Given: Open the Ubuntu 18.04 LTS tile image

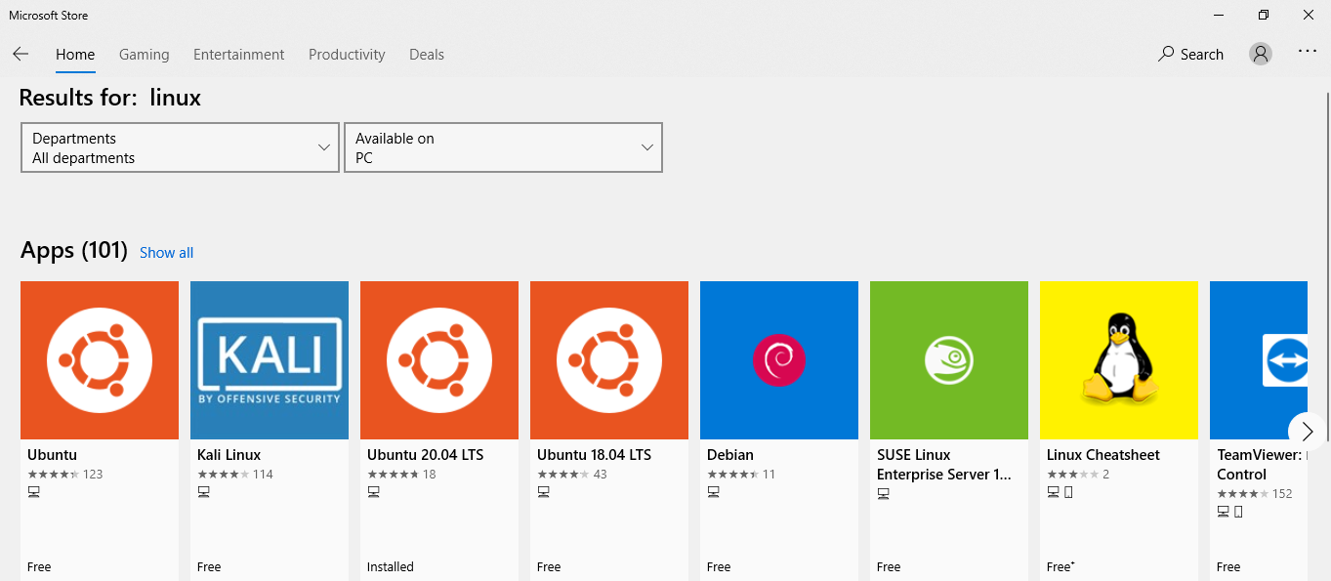Looking at the screenshot, I should pos(609,360).
